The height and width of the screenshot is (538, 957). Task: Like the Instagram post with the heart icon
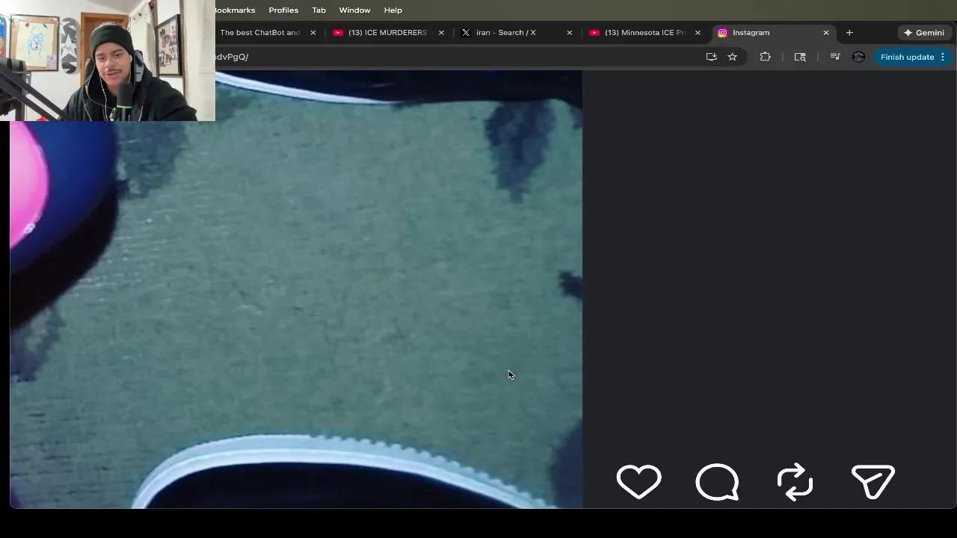[639, 482]
